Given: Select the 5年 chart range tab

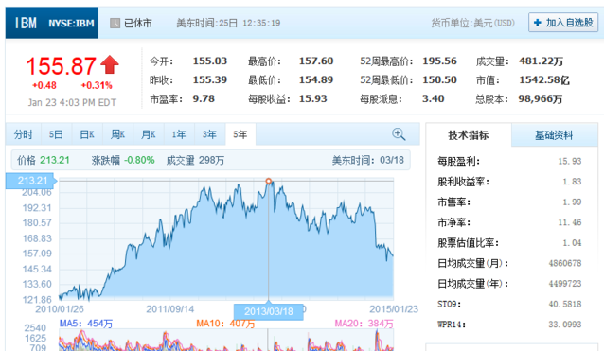Looking at the screenshot, I should coord(240,134).
